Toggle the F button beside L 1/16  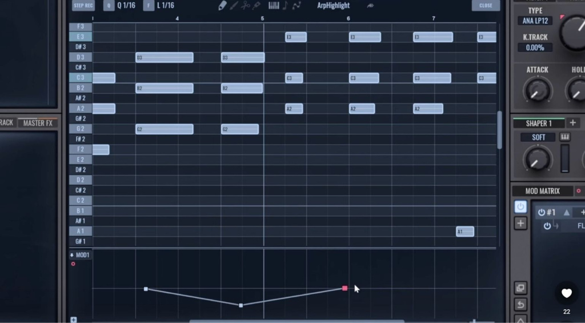coord(149,6)
